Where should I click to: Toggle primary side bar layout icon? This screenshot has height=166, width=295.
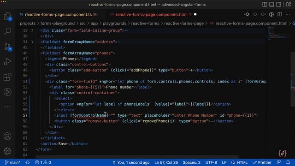point(265,4)
